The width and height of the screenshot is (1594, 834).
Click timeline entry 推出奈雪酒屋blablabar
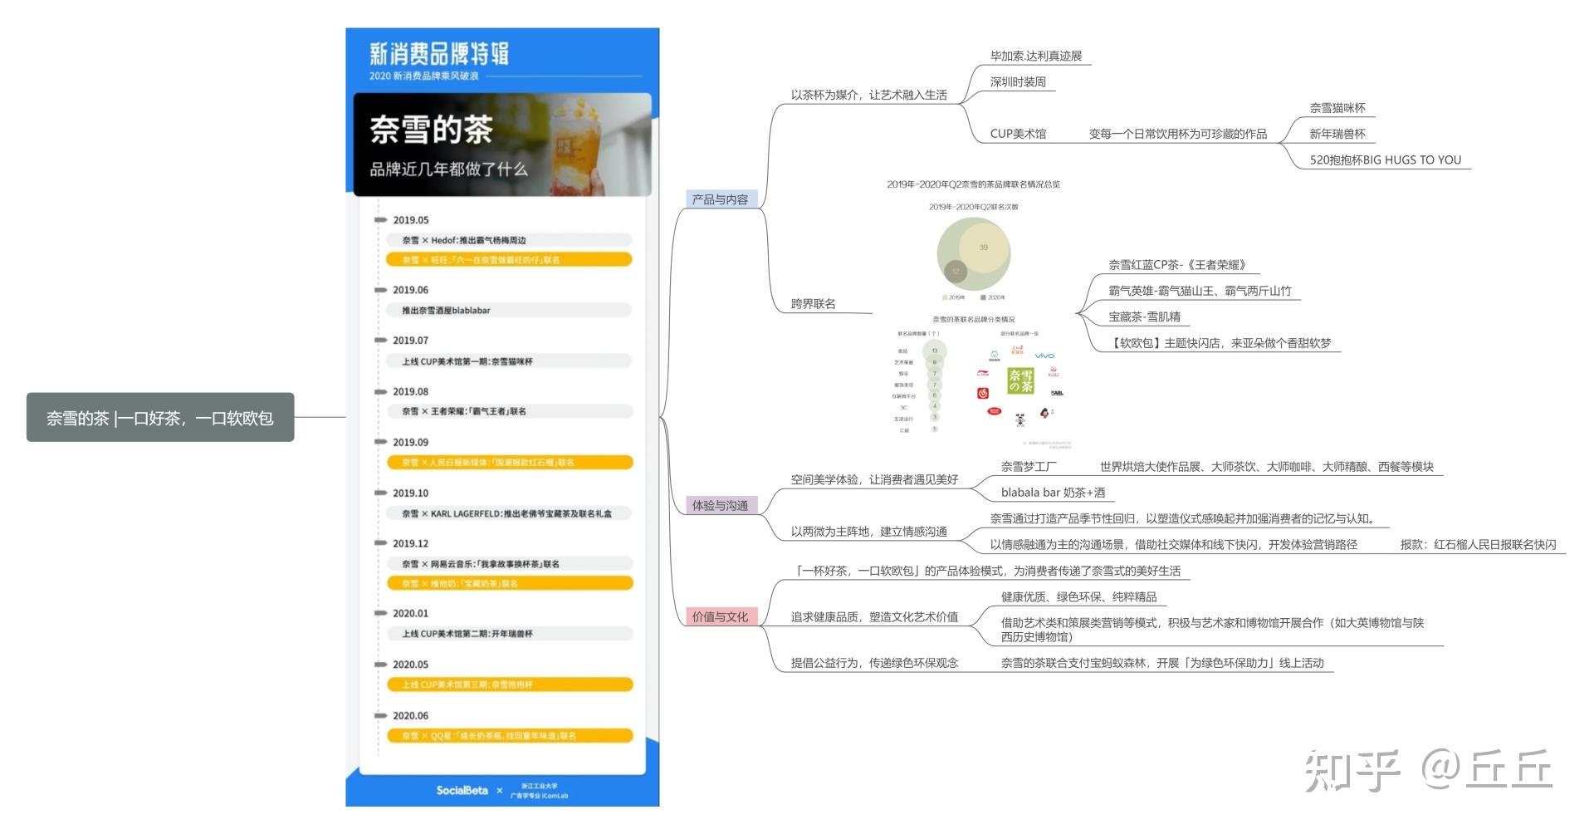coord(509,310)
